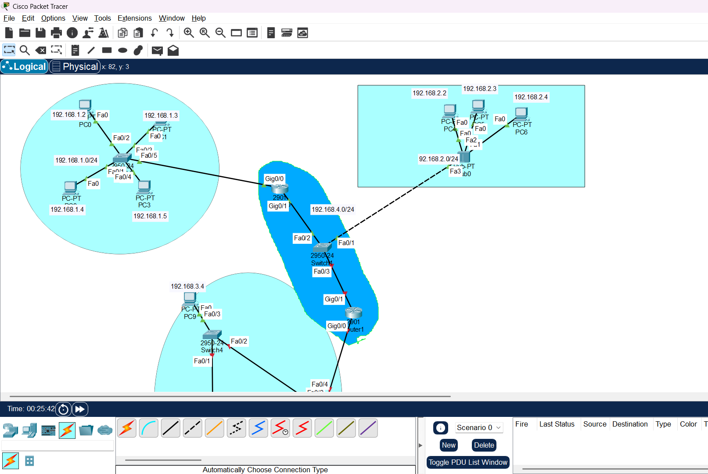Open the cloud icon in the main toolbar
This screenshot has height=474, width=708.
click(x=303, y=33)
